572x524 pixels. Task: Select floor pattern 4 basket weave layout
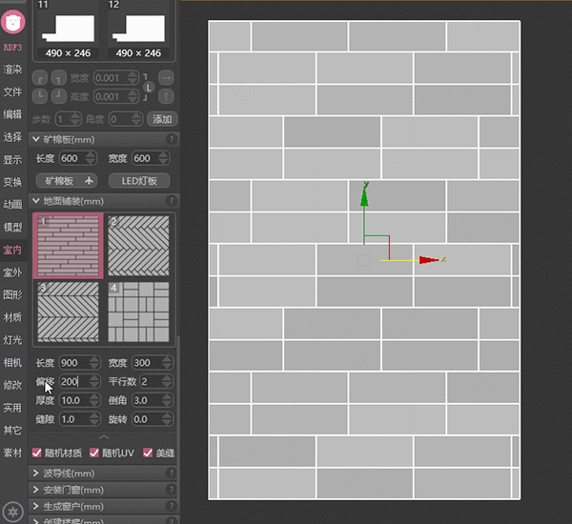click(x=138, y=312)
